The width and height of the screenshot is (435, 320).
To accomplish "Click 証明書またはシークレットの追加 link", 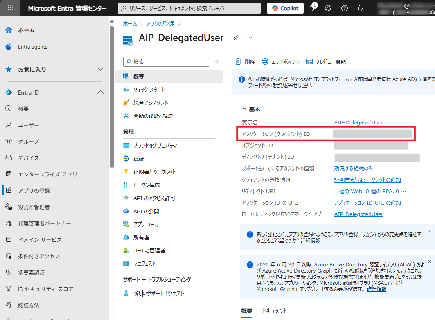I will (367, 180).
